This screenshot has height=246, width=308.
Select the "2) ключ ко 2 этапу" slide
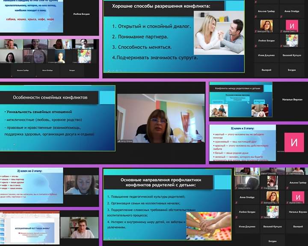pyautogui.click(x=32, y=185)
